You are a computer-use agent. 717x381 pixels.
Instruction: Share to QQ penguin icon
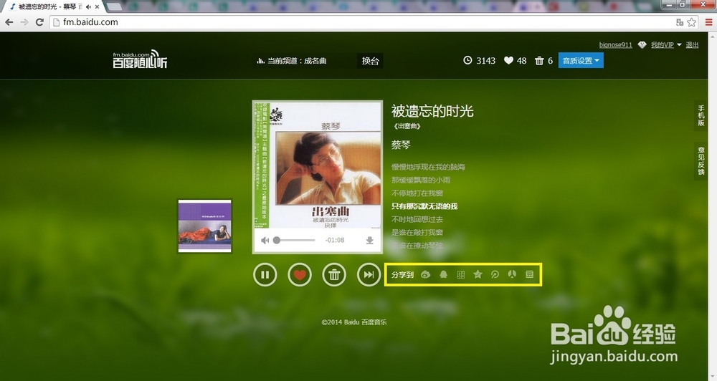pyautogui.click(x=443, y=274)
